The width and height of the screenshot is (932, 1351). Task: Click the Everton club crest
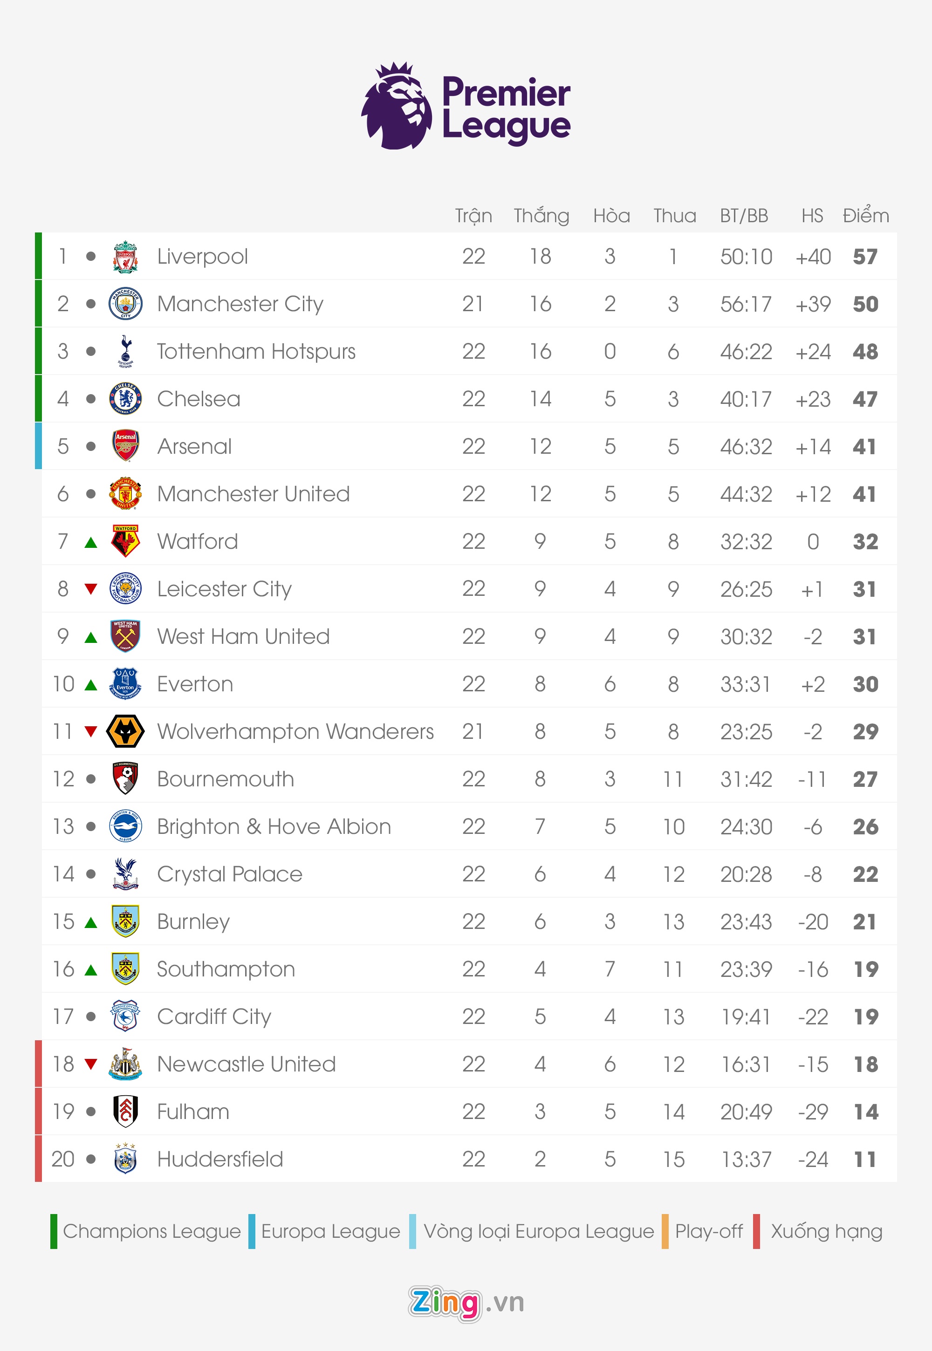(x=125, y=684)
